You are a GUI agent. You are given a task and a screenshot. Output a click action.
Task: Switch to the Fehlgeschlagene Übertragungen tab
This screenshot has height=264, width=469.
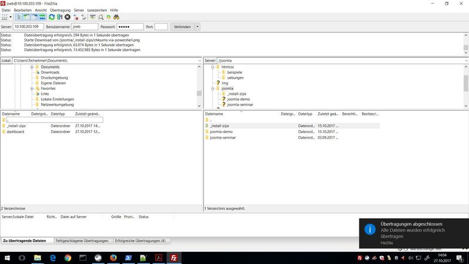click(x=82, y=241)
